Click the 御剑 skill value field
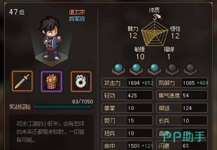Screen dimensions: 217x150 tap(195, 108)
